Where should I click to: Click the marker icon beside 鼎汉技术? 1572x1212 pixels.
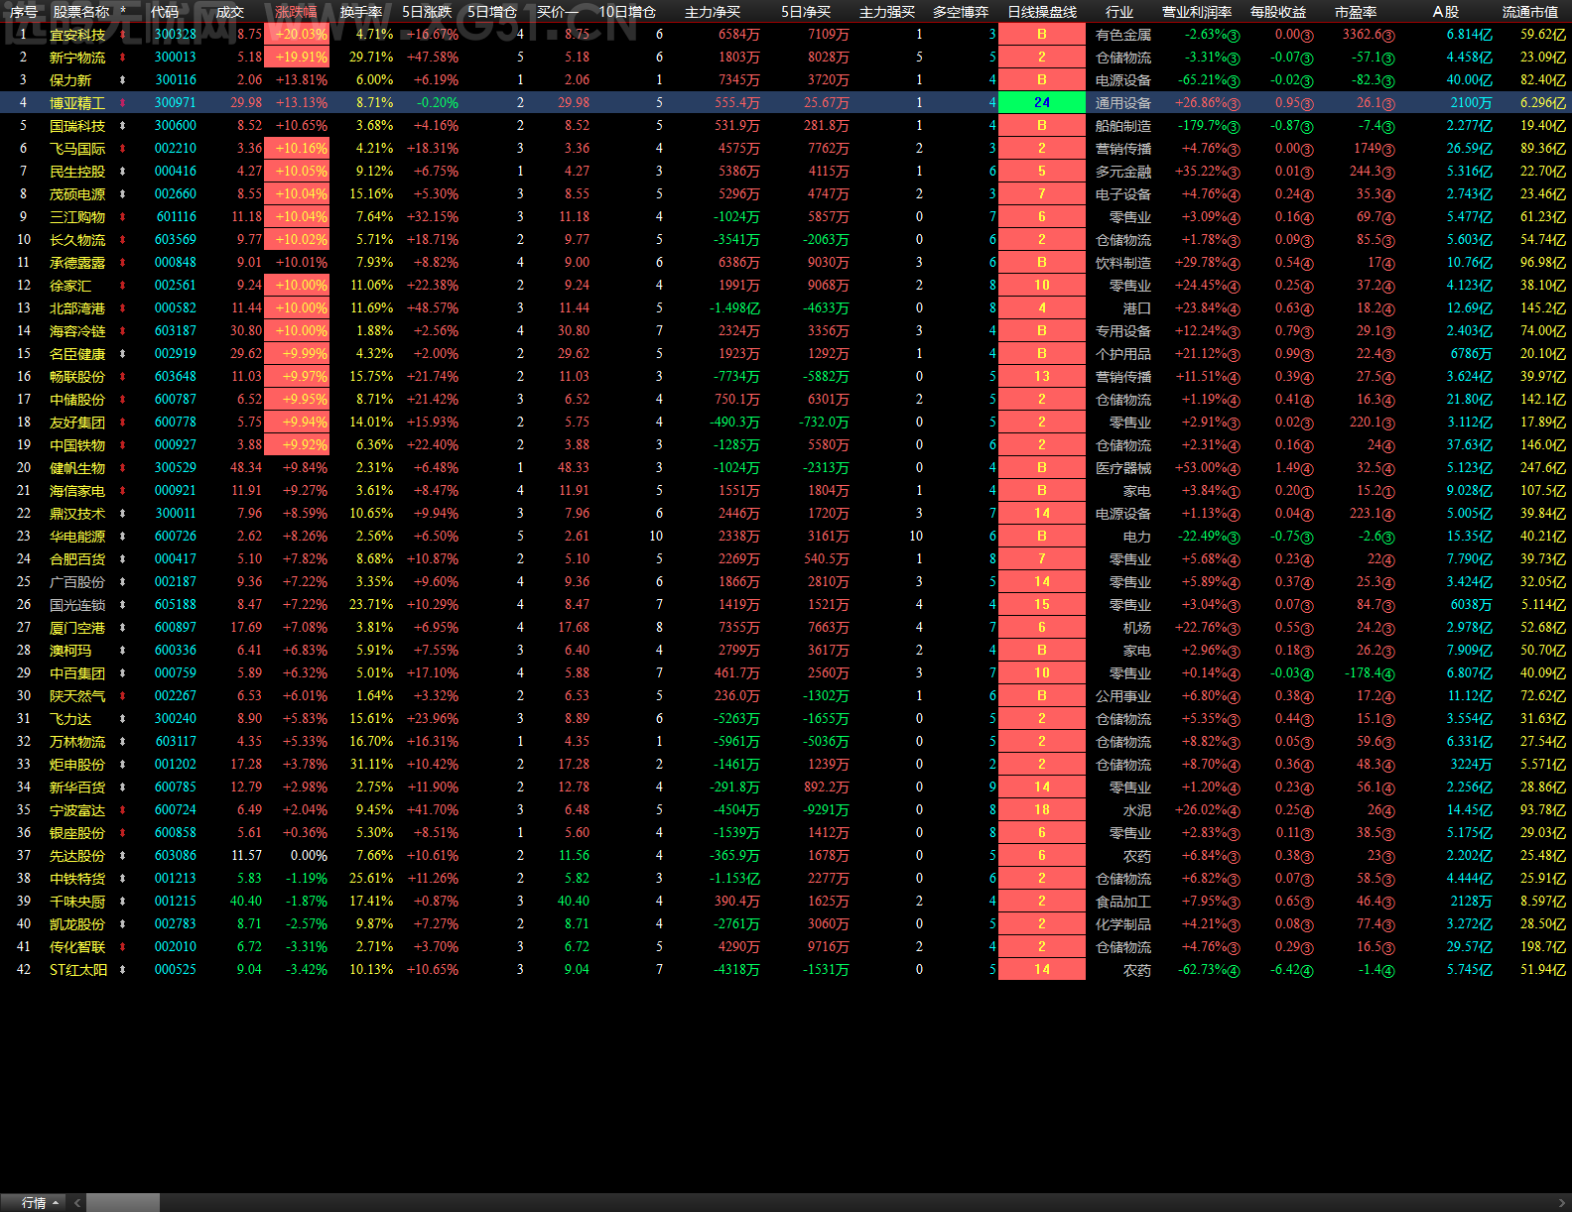pos(122,514)
